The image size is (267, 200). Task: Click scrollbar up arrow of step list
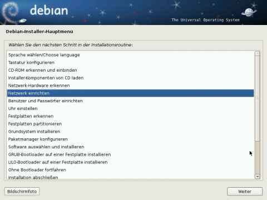pos(258,54)
